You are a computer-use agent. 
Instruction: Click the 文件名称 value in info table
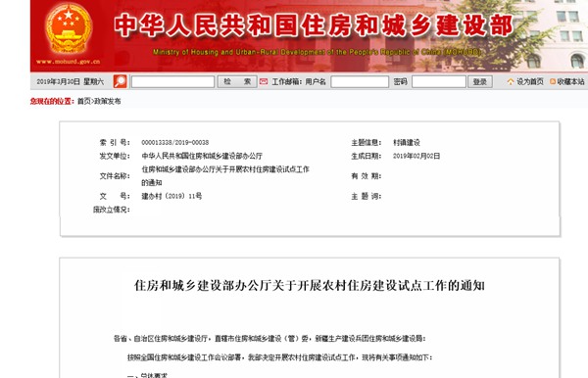coord(225,176)
